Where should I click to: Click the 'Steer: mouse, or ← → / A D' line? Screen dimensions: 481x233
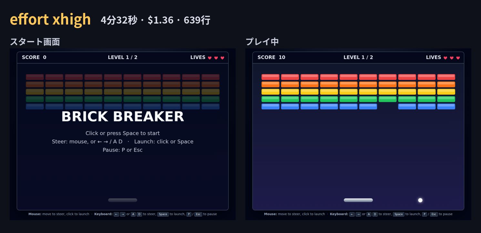tap(87, 142)
